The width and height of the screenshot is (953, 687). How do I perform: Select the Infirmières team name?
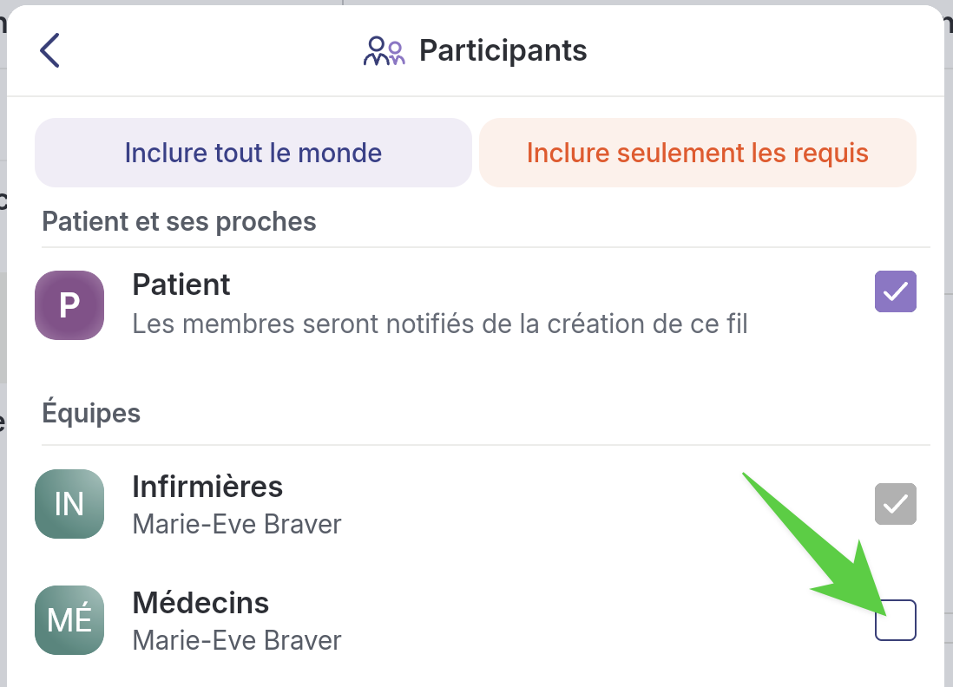click(207, 487)
